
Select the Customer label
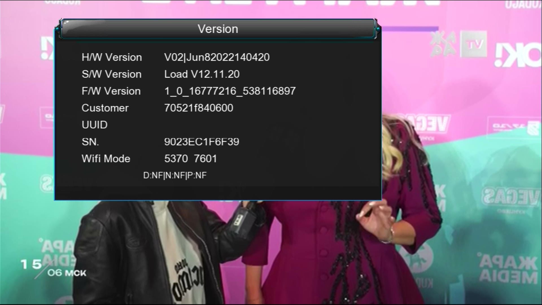click(x=105, y=108)
